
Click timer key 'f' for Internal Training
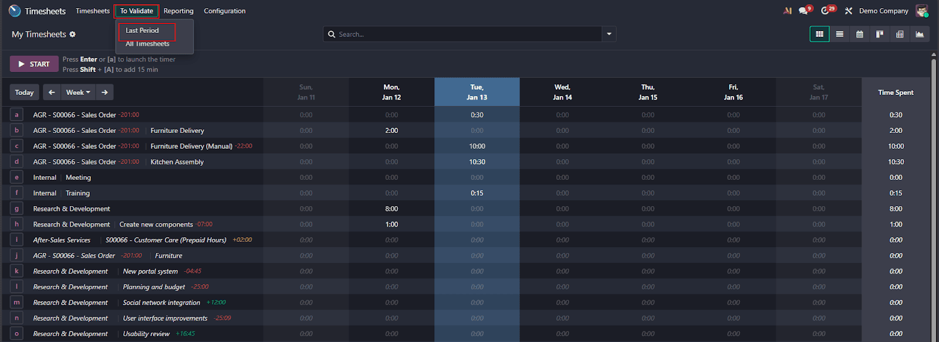pos(16,193)
